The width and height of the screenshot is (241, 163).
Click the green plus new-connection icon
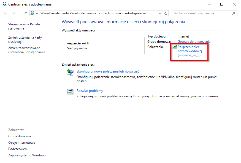70,72
